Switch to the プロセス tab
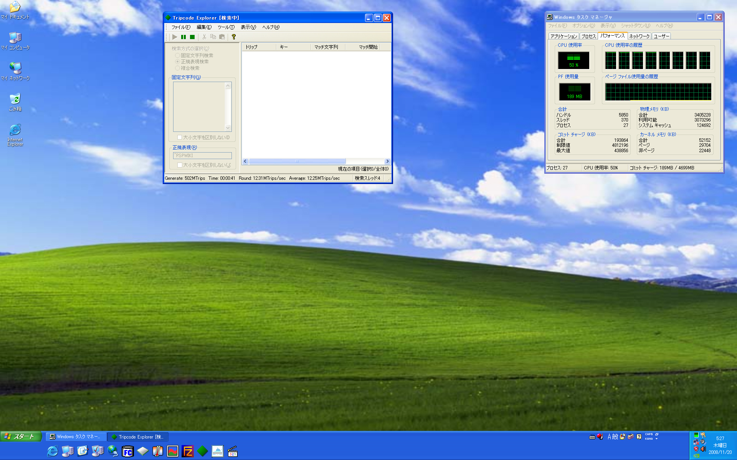 tap(588, 36)
